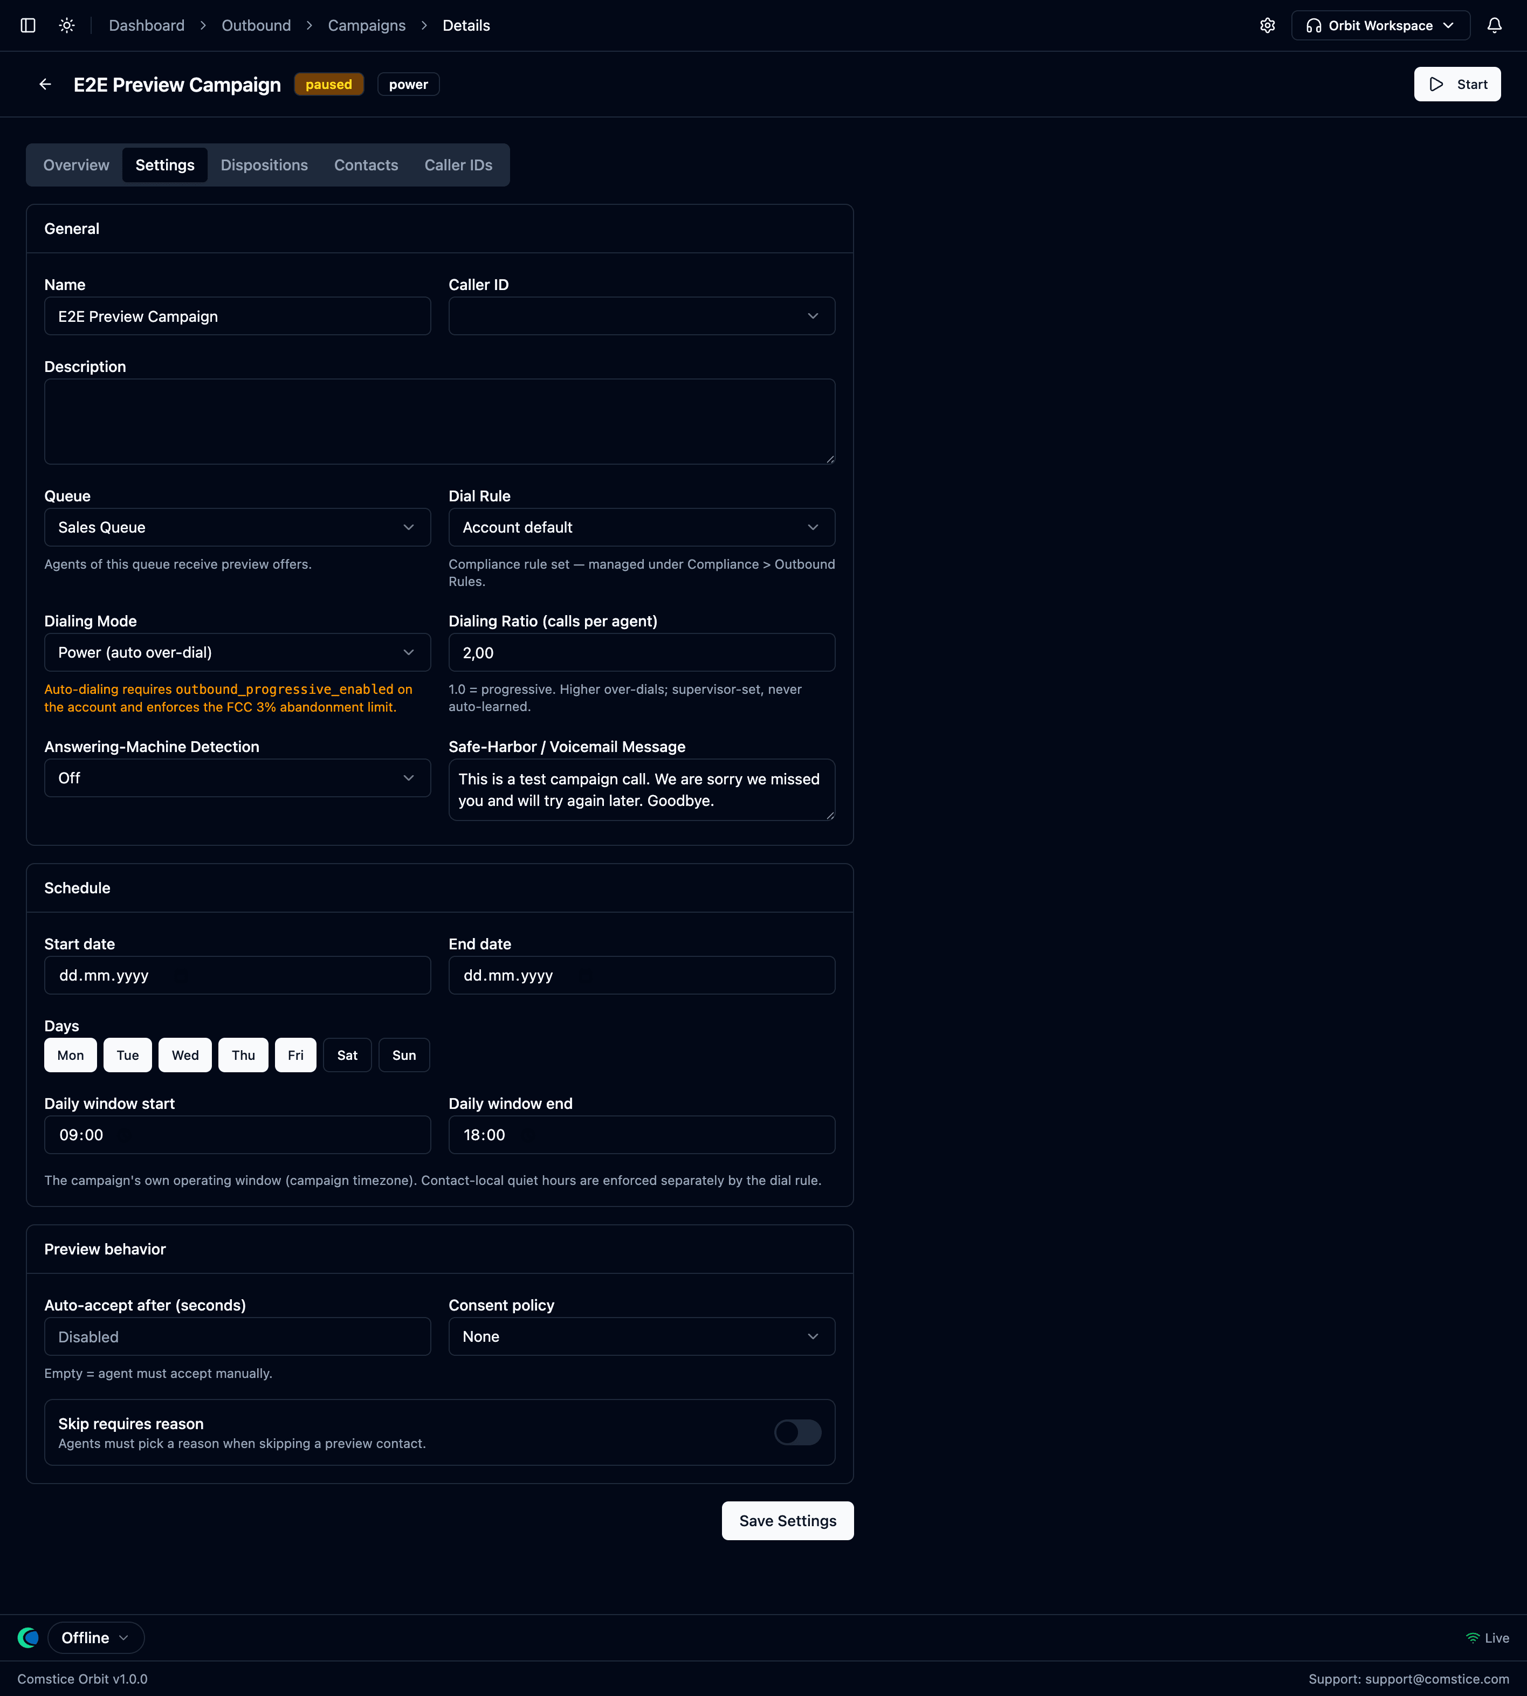Enable Sun in schedule days
The image size is (1527, 1696).
click(404, 1055)
